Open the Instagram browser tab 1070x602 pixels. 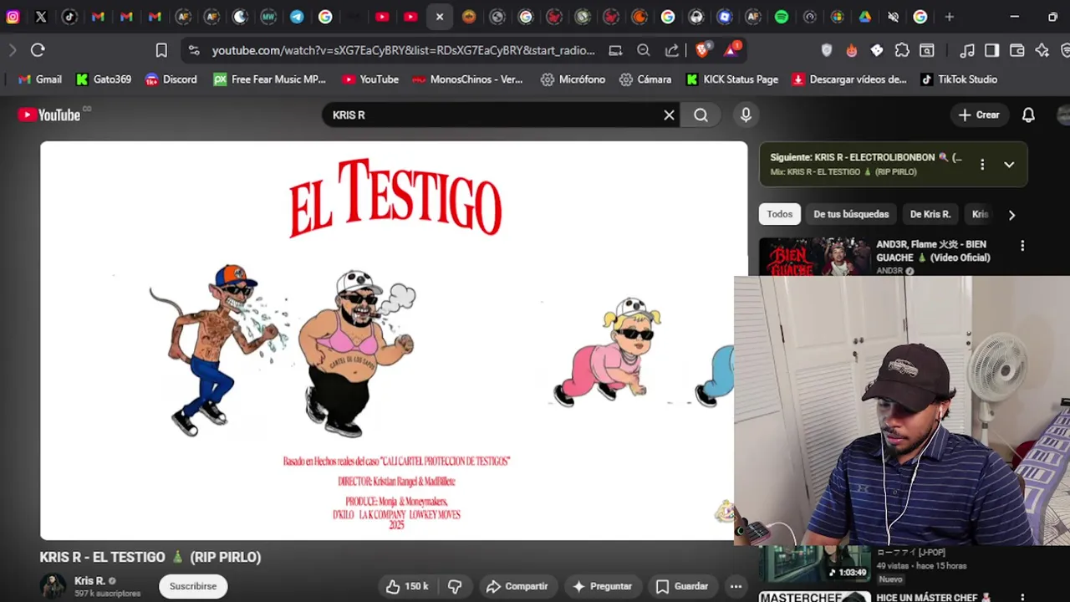click(13, 17)
